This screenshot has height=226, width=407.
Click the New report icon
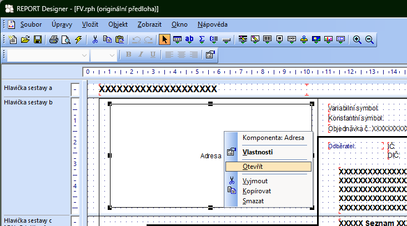click(12, 39)
